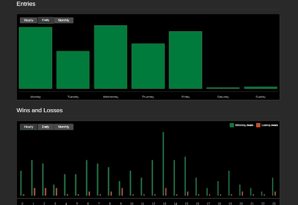Click the Wins and Losses heading
This screenshot has width=298, height=205.
[x=40, y=110]
